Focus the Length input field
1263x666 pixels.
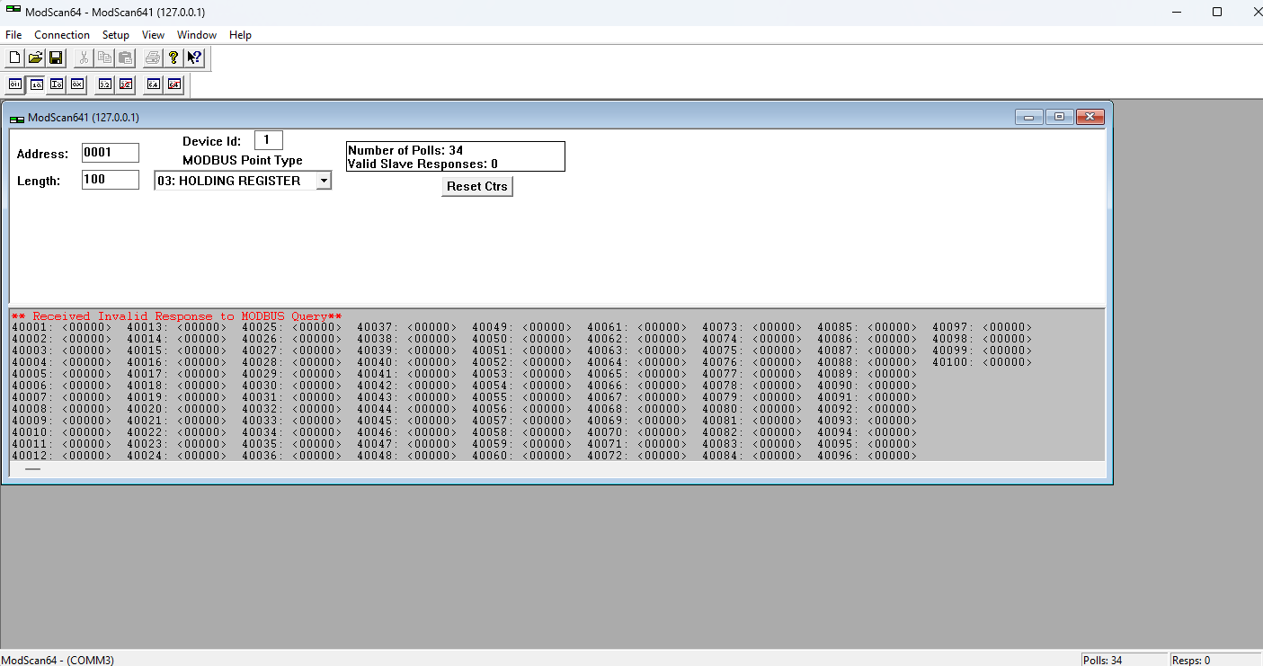point(111,180)
